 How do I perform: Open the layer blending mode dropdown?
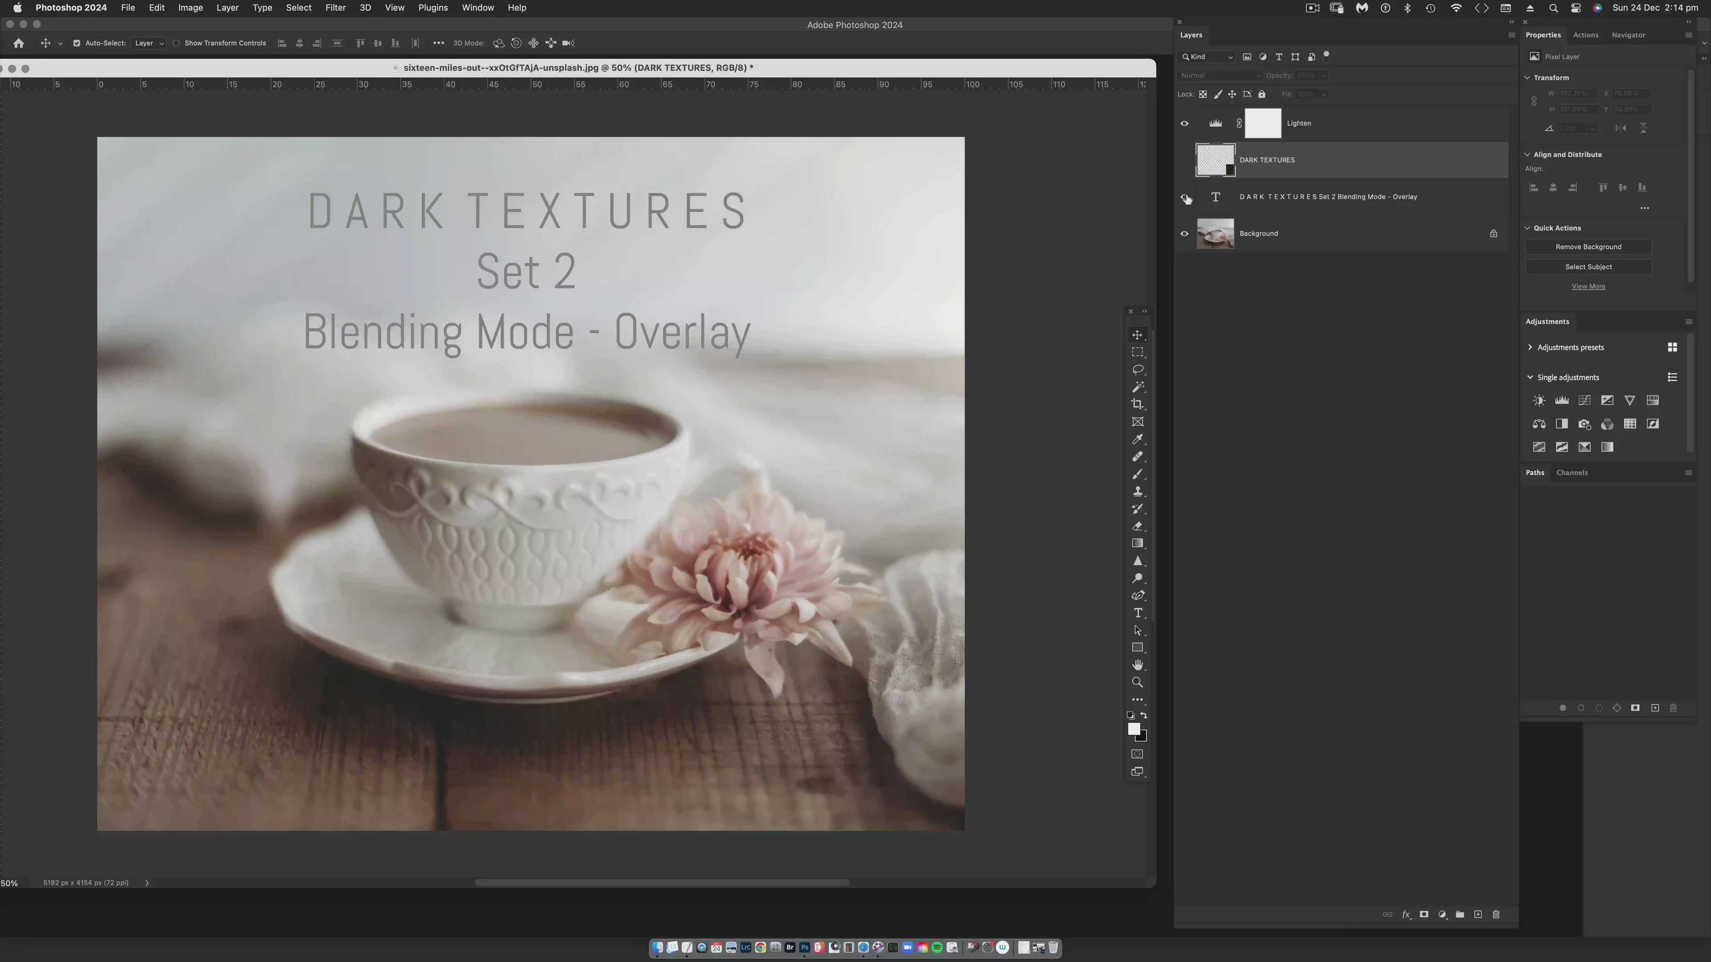click(x=1221, y=75)
